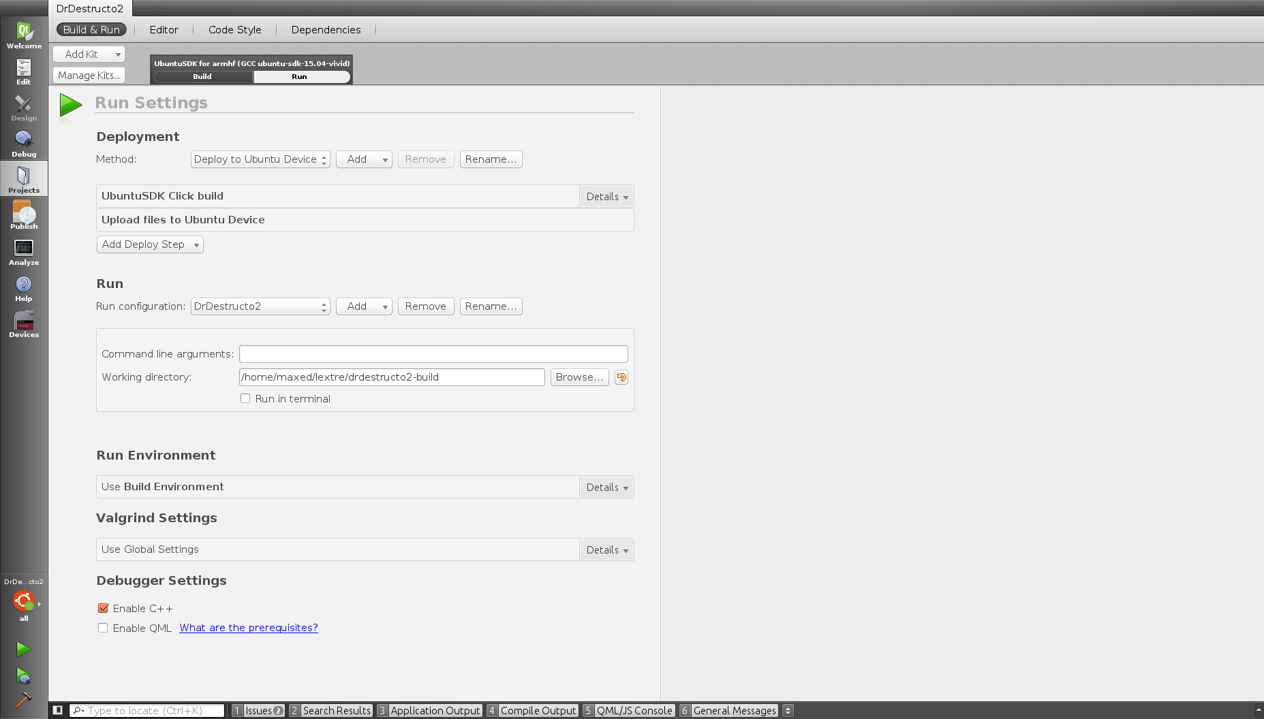Click the DrDestructo2 project tab
The height and width of the screenshot is (719, 1264).
(90, 9)
